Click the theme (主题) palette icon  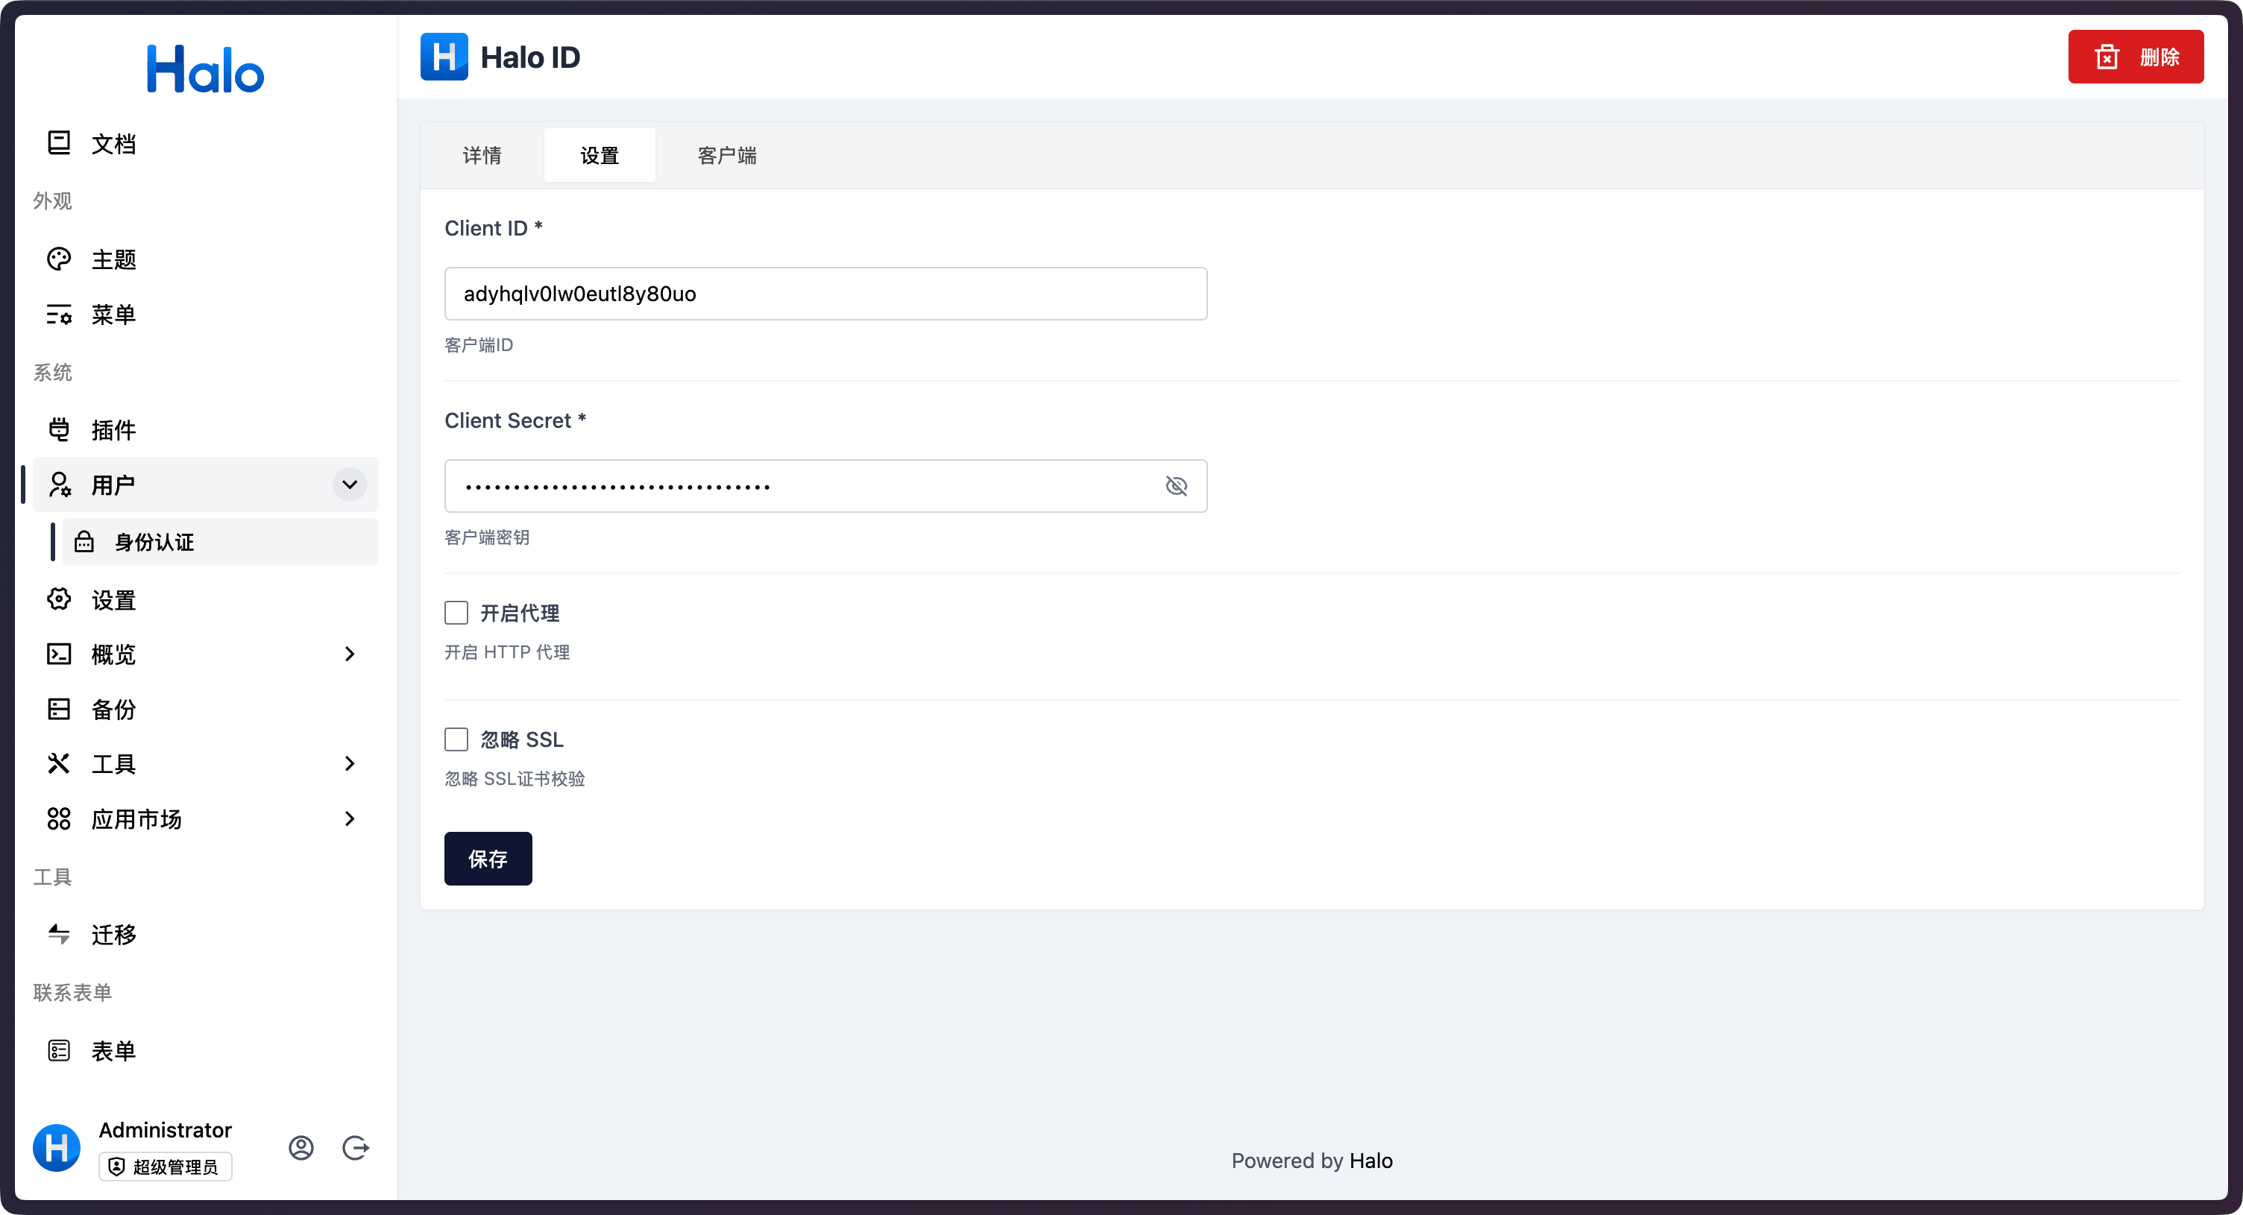coord(58,259)
